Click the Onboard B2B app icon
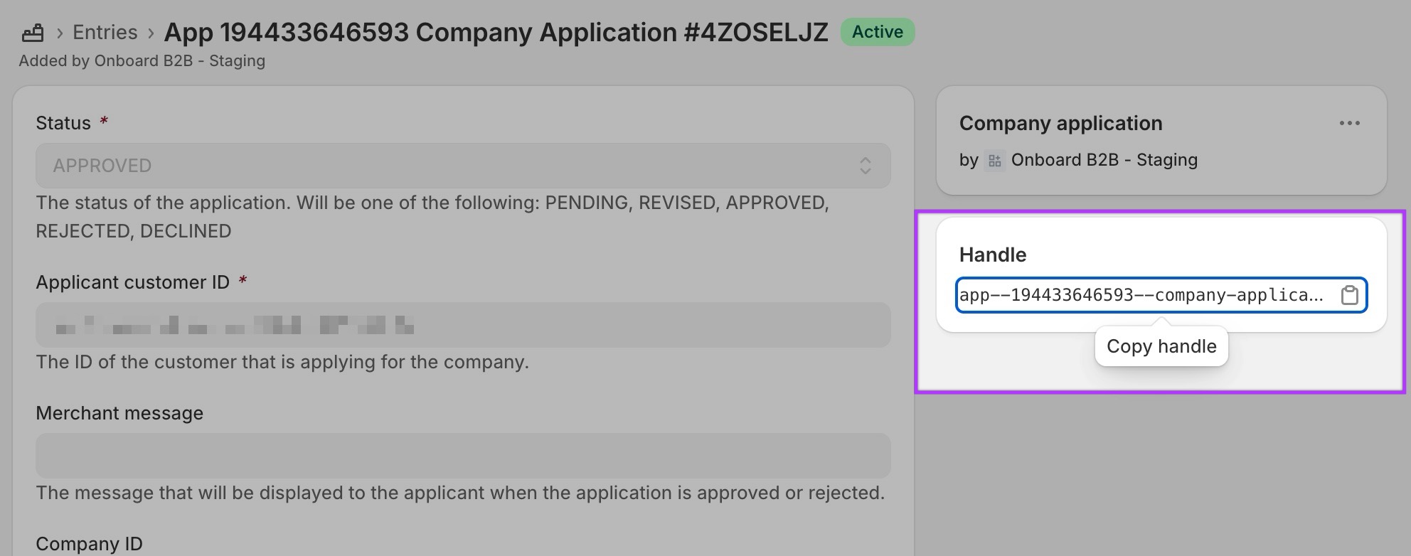Screen dimensions: 1411x556 (x=994, y=161)
